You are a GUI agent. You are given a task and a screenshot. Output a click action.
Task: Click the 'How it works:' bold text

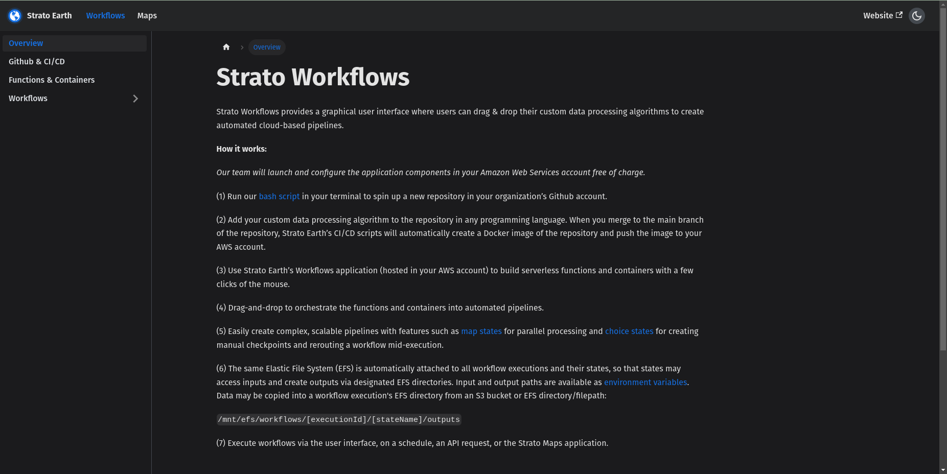[242, 149]
